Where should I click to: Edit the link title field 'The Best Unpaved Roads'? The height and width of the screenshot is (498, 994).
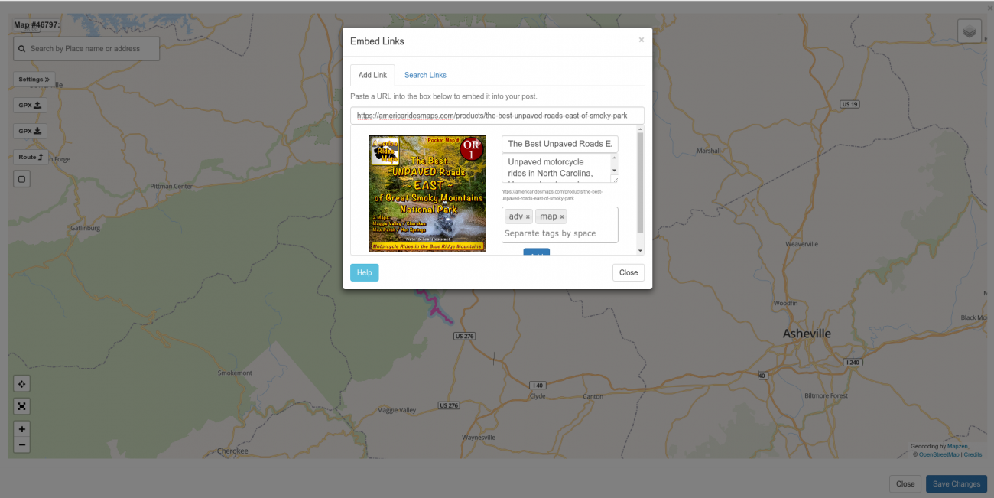[x=560, y=144]
